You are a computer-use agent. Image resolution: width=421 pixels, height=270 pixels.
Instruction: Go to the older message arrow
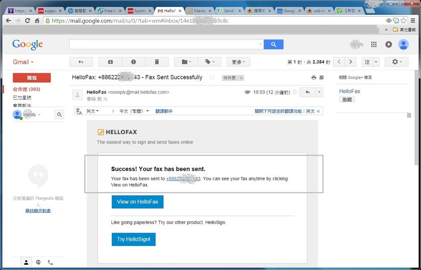coord(350,62)
